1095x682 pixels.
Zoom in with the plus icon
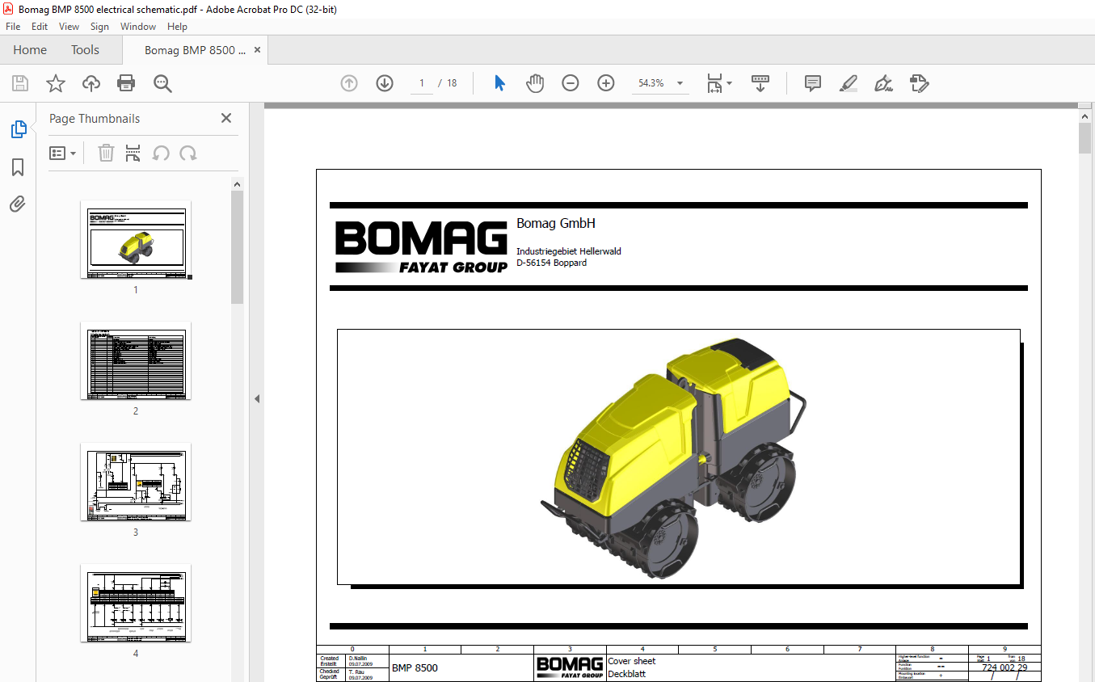point(606,83)
